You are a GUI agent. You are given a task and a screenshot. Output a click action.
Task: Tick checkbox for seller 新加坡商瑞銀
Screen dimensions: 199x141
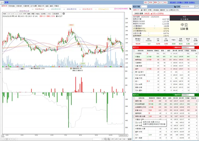click(x=134, y=104)
